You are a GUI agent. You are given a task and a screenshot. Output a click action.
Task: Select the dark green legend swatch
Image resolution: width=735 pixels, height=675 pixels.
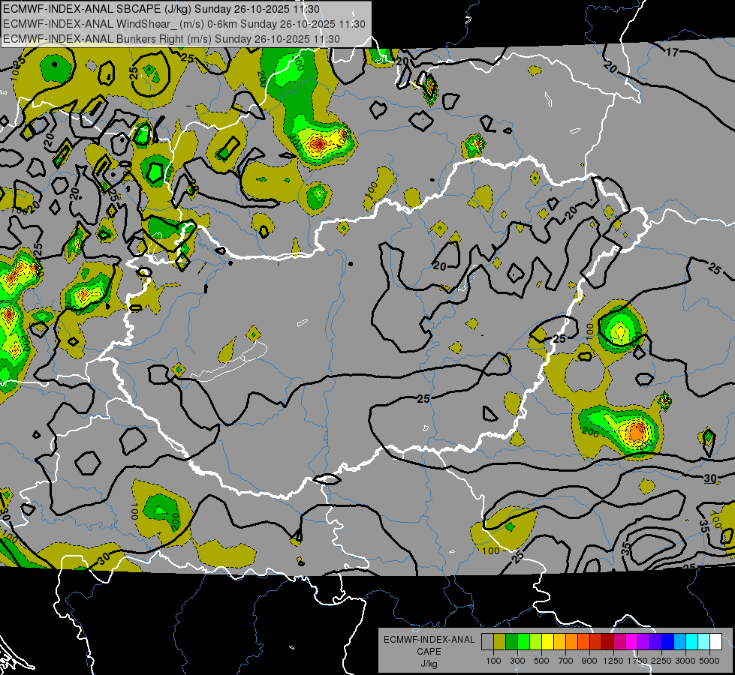pos(511,642)
